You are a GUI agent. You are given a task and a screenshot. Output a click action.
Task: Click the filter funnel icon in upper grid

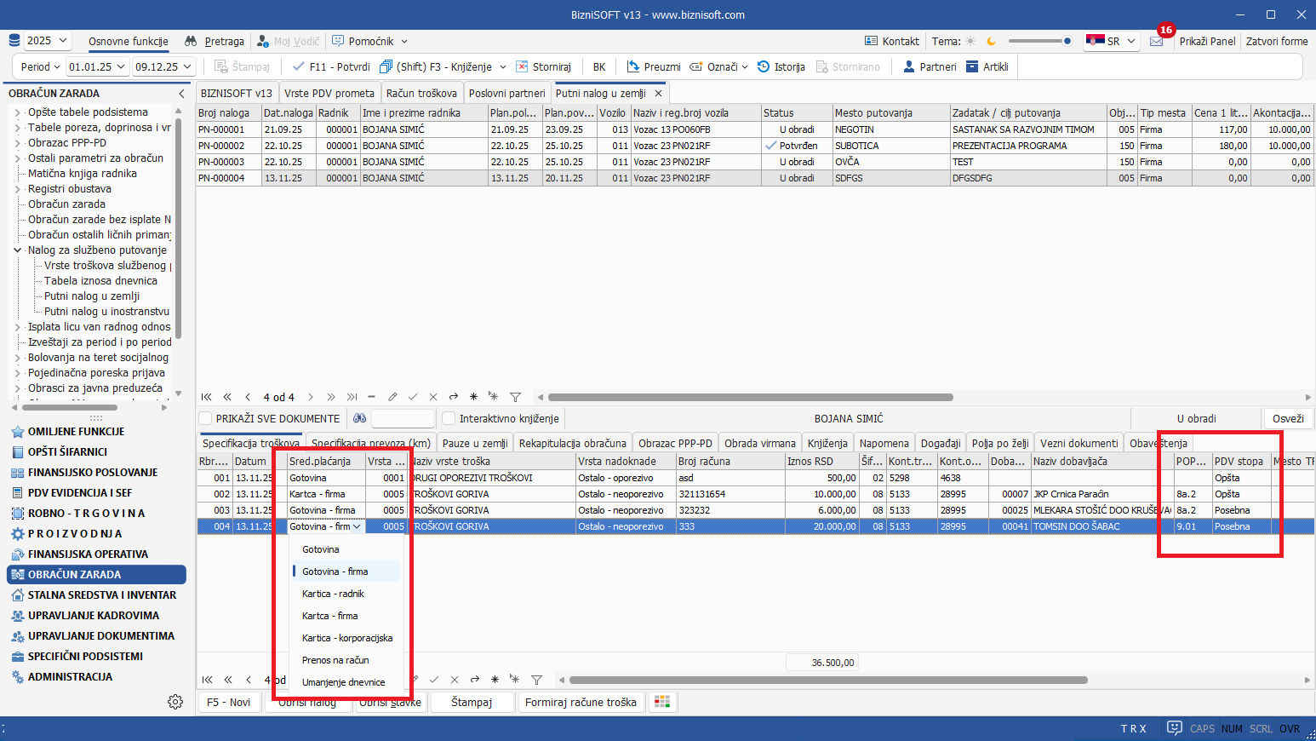coord(515,397)
